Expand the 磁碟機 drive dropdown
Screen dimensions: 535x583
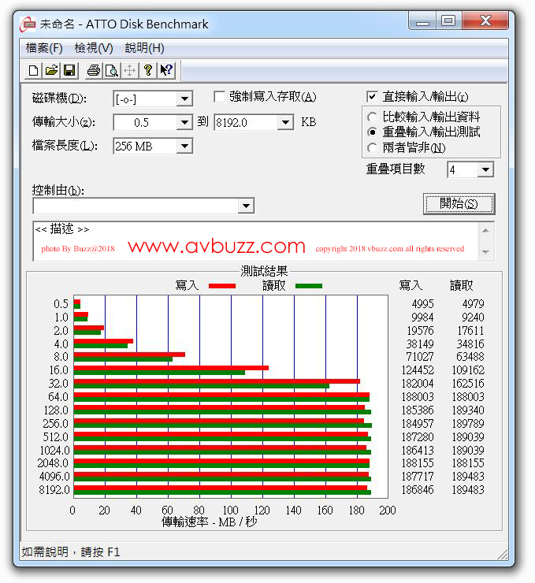[184, 99]
